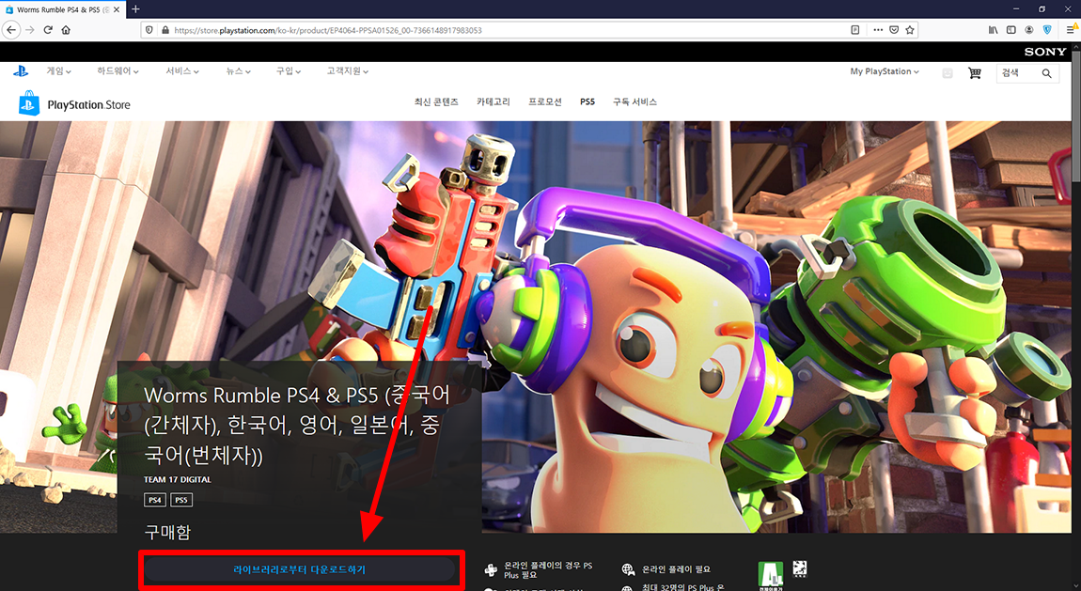This screenshot has width=1081, height=591.
Task: Click 온라인 플레이 필요 text
Action: (676, 569)
